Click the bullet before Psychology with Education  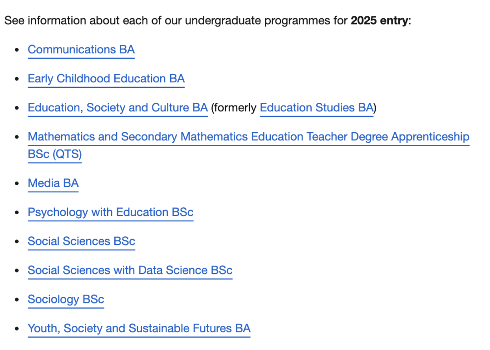(17, 213)
